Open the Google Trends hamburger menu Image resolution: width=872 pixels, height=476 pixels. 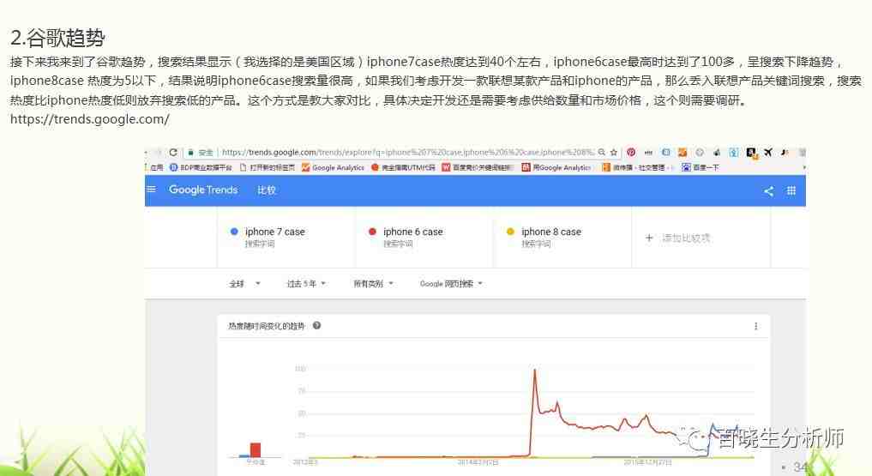point(151,189)
